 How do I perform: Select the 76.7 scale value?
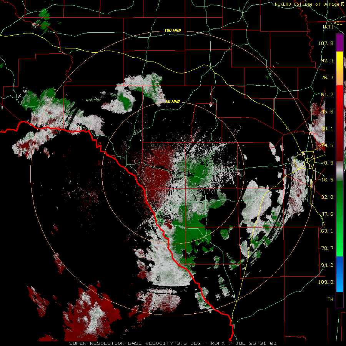click(327, 77)
